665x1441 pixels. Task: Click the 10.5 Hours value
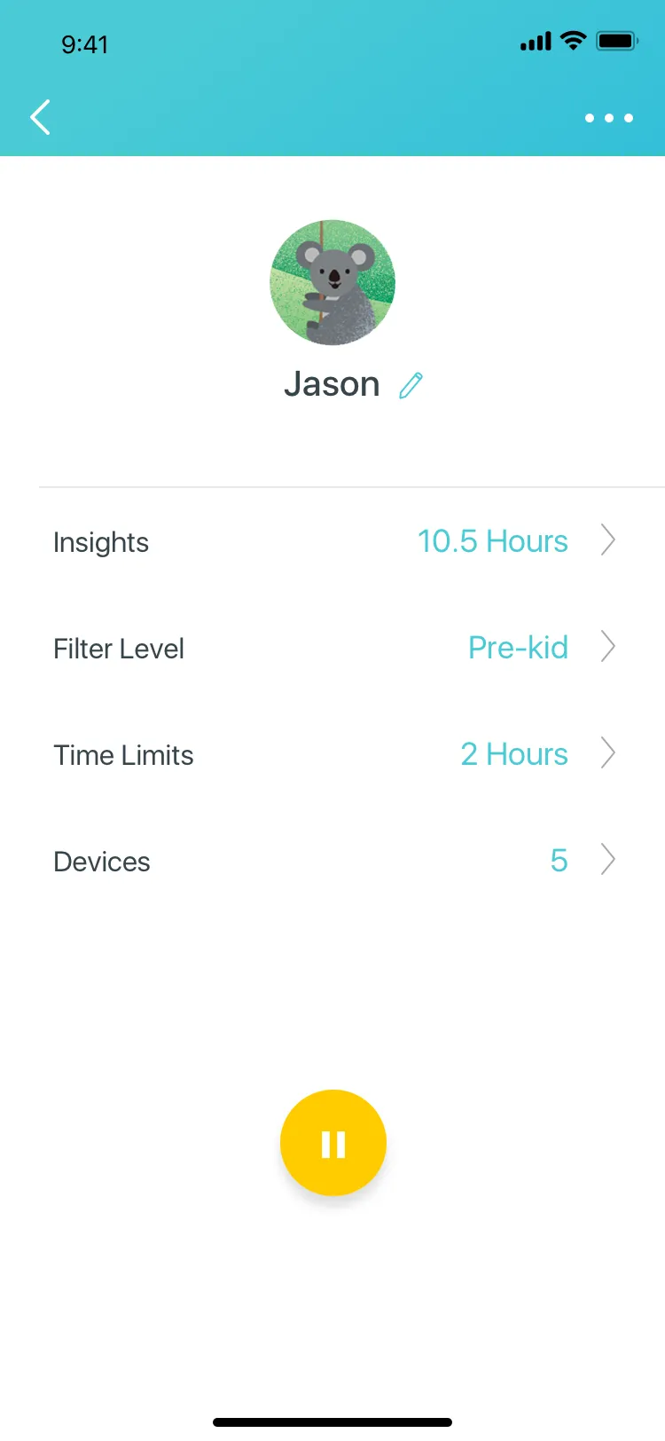pos(493,541)
